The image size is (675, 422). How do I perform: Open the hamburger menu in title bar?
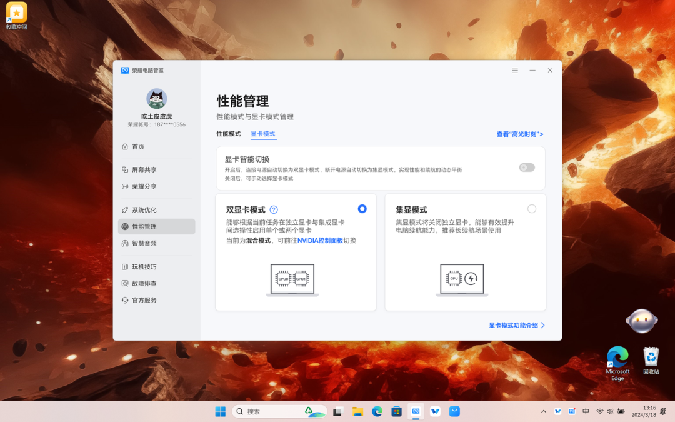(515, 70)
